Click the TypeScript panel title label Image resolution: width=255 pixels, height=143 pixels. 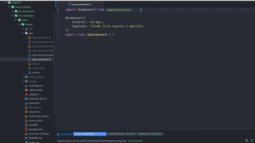click(x=66, y=134)
